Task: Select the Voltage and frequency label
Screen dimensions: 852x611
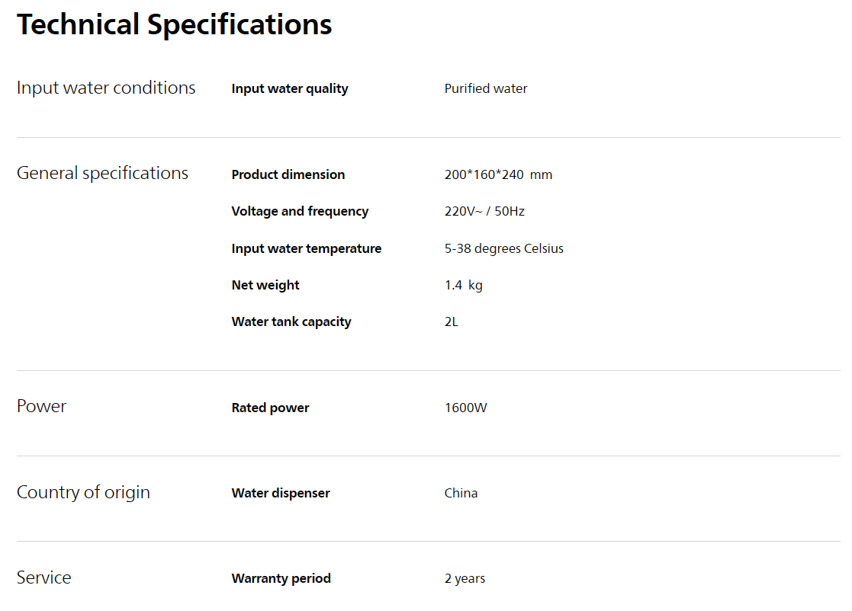Action: pyautogui.click(x=300, y=211)
